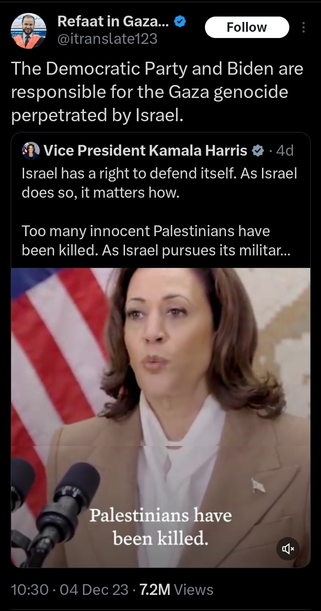Follow the @itranslate123 account
Viewport: 321px width, 611px height.
point(247,27)
